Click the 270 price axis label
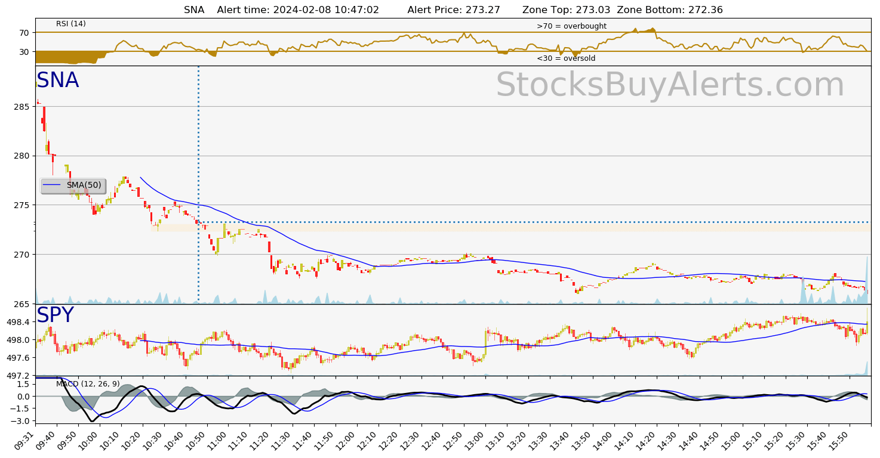The width and height of the screenshot is (880, 458). coord(22,255)
